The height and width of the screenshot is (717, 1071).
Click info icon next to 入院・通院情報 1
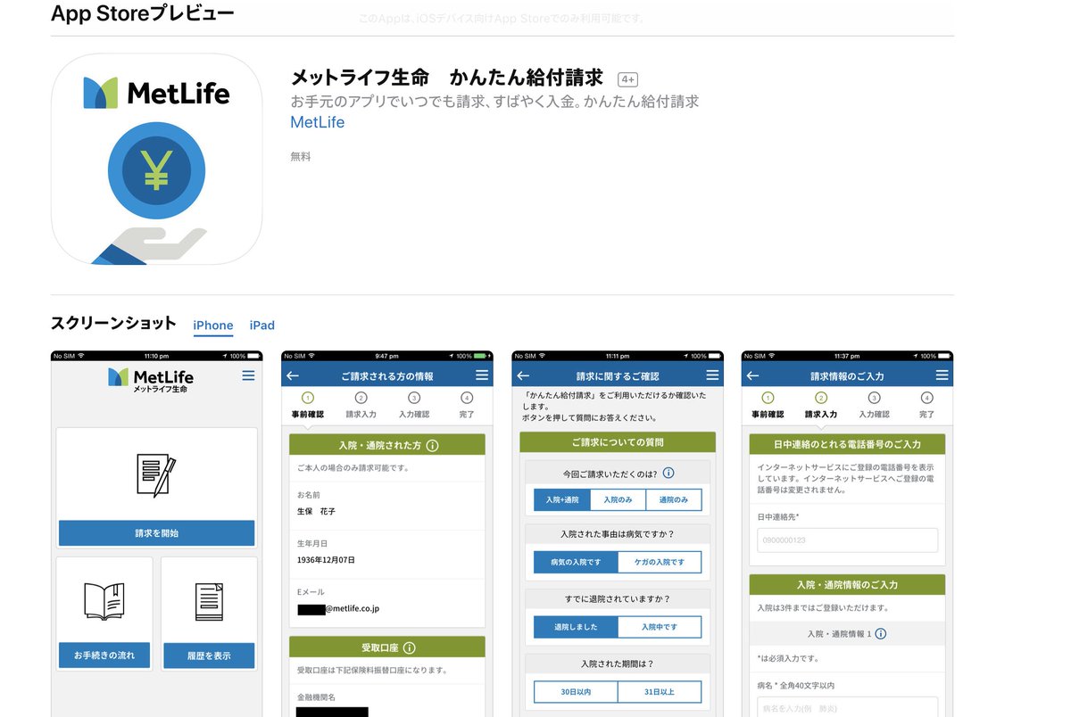click(x=880, y=634)
